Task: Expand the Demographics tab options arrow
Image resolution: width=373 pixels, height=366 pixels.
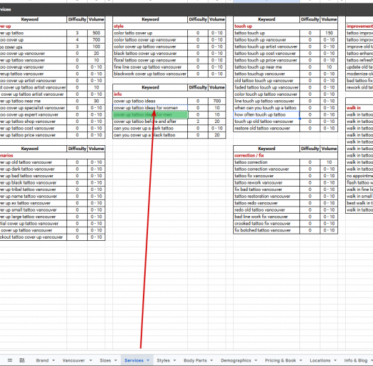Action: tap(256, 360)
